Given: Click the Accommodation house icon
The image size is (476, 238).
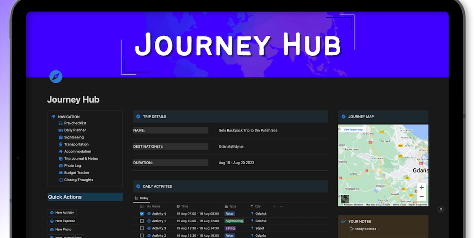Looking at the screenshot, I should click(x=60, y=152).
